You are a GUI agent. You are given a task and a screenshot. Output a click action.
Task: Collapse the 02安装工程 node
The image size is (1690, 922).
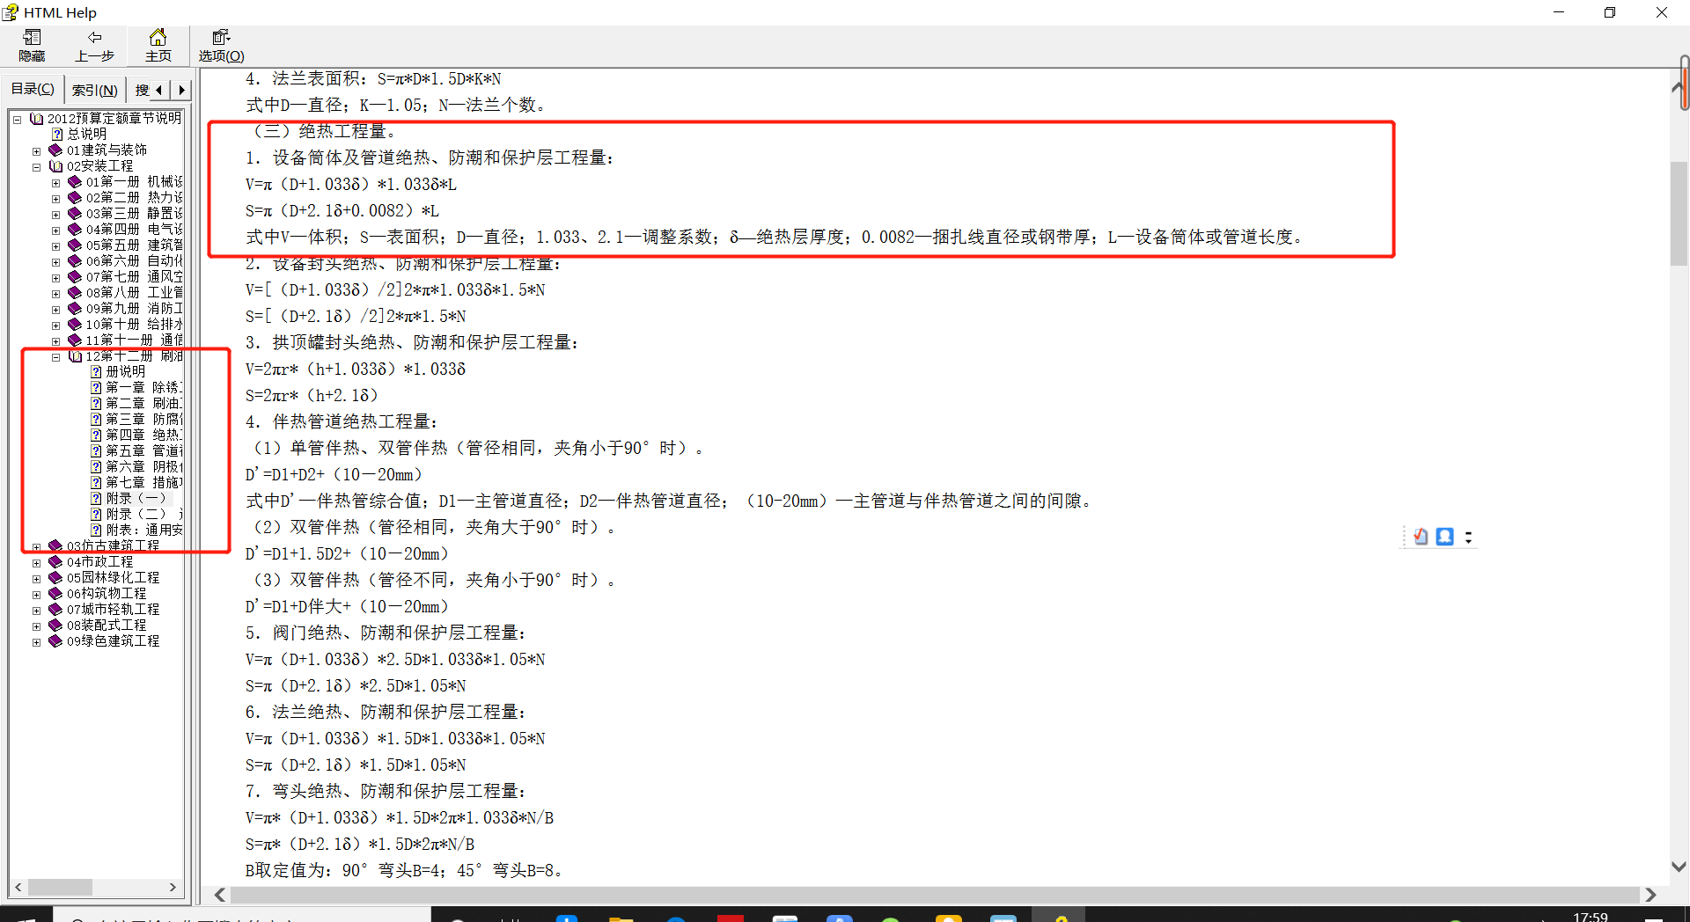(36, 166)
